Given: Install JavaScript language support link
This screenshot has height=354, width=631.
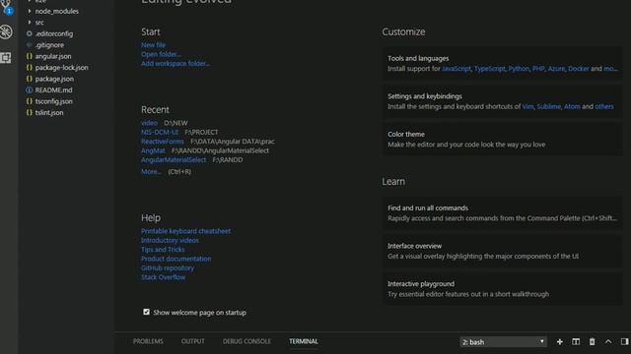Looking at the screenshot, I should (456, 69).
